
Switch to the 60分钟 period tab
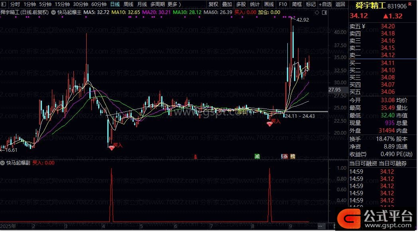99,4
